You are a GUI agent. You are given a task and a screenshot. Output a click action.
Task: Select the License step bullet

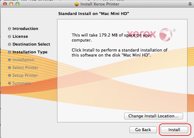10,37
